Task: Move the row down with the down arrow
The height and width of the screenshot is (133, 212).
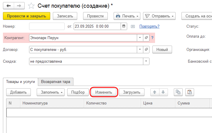Action: tap(163, 92)
